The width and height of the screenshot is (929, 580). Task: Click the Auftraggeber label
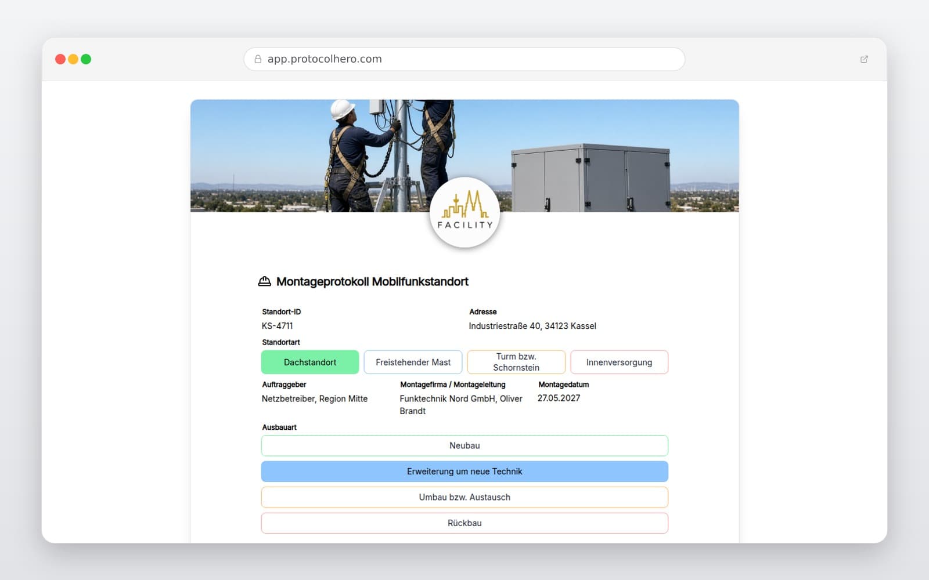point(284,385)
